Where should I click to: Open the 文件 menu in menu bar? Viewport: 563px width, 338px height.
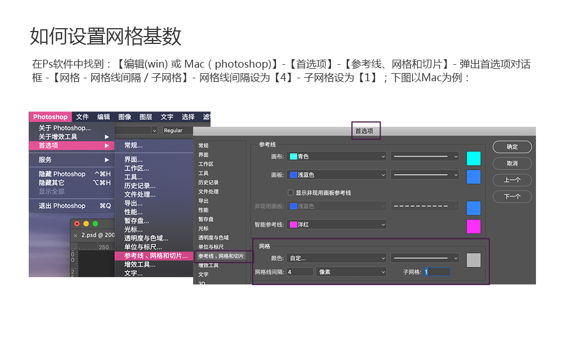click(82, 117)
